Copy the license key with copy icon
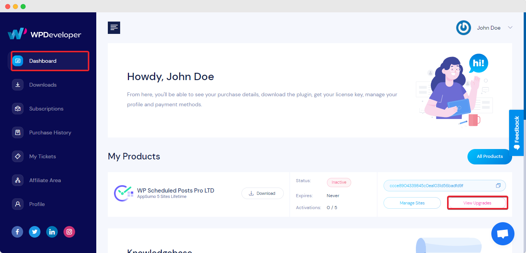 coord(498,186)
